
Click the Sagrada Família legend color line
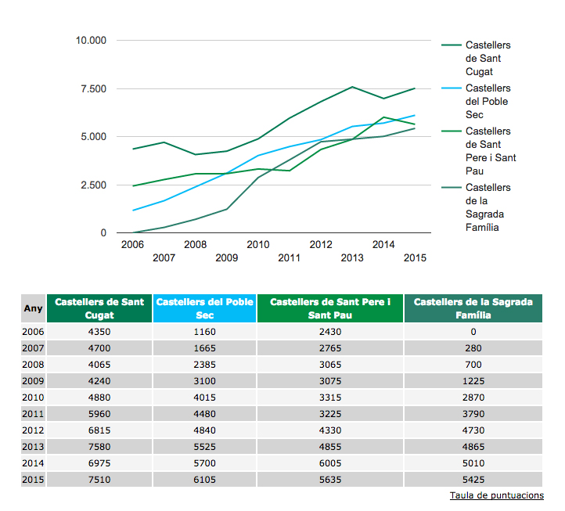451,187
